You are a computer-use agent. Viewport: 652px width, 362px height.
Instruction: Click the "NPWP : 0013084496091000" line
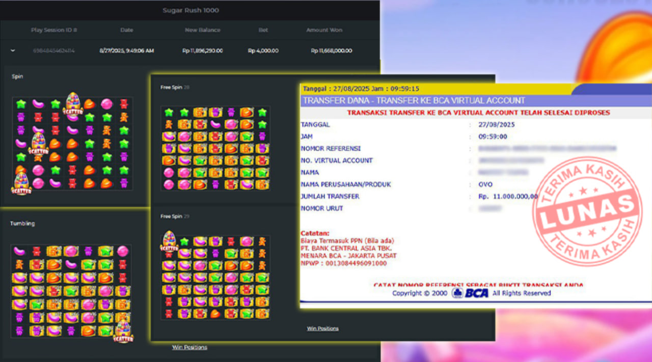click(x=344, y=263)
